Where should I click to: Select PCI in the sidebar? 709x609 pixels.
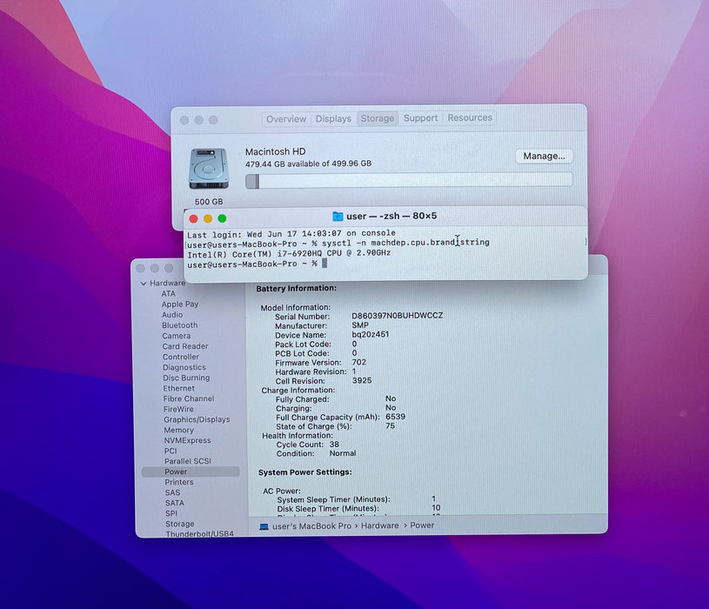pos(171,451)
